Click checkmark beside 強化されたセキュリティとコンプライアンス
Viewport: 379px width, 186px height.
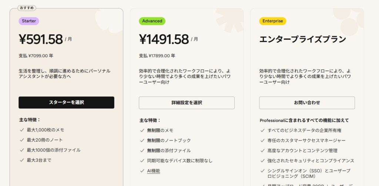[262, 161]
